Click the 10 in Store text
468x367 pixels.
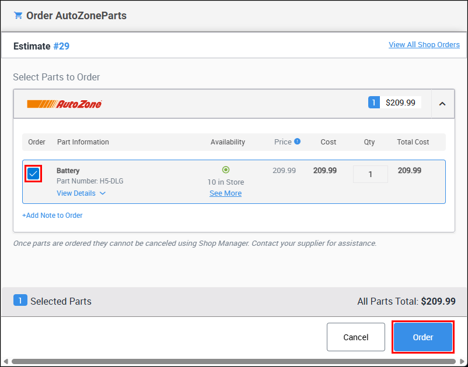(x=226, y=182)
